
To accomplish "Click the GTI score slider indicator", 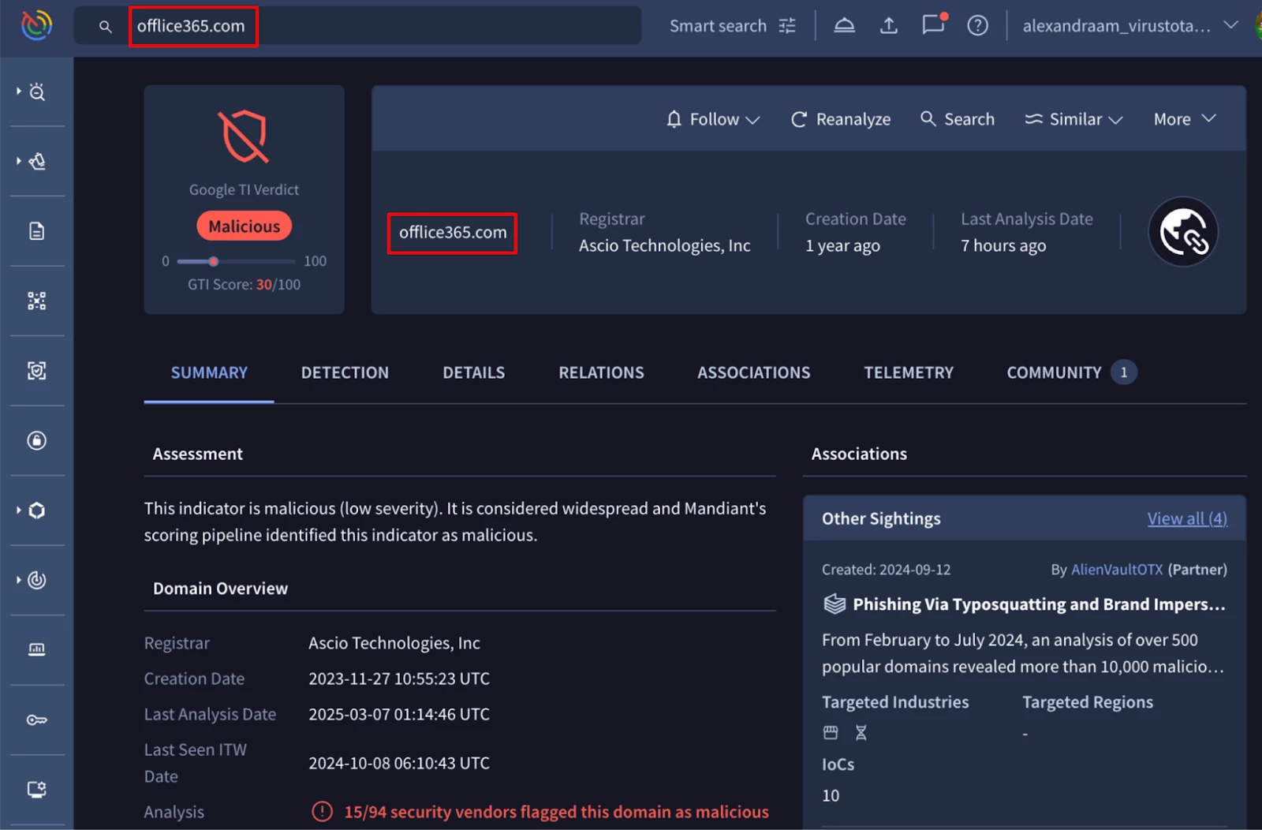I will (214, 261).
